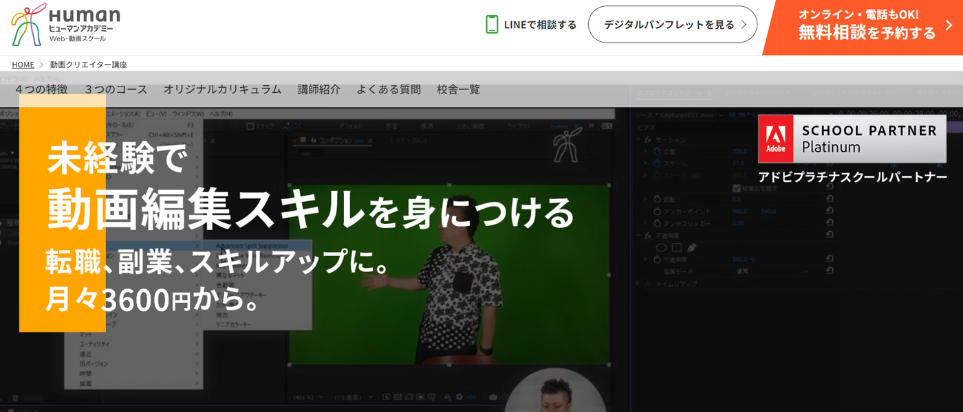The width and height of the screenshot is (963, 412).
Task: Jump to よくある質問 in the navigation
Action: tap(388, 89)
